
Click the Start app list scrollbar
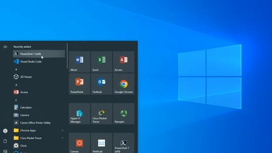coord(67,56)
